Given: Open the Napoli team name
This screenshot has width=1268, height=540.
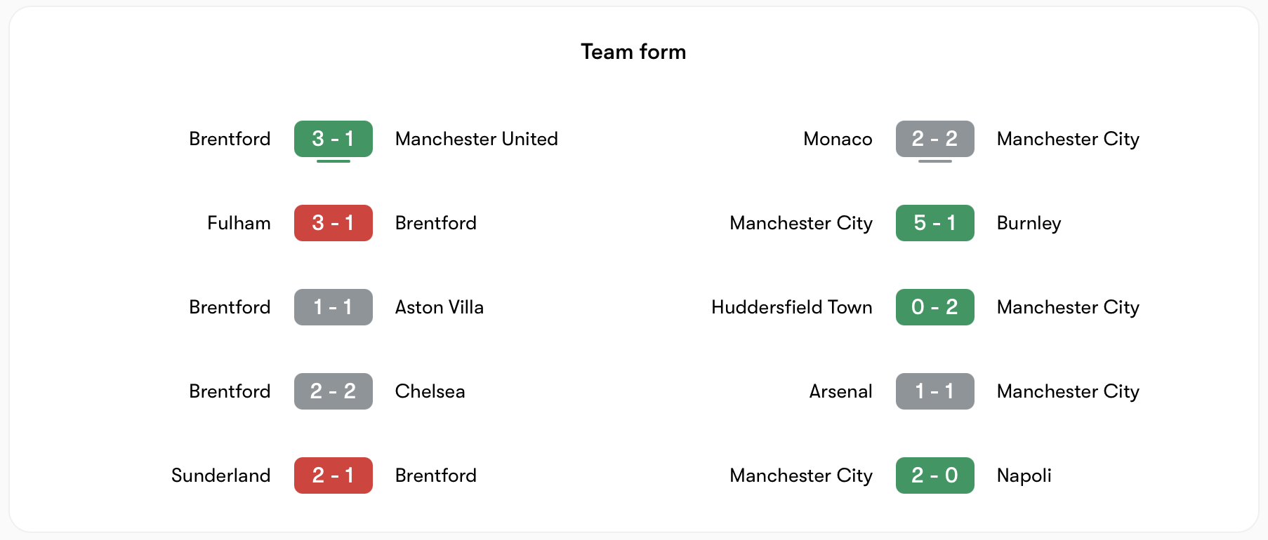Looking at the screenshot, I should 1024,475.
